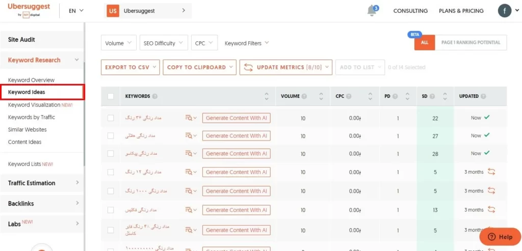This screenshot has height=251, width=522.
Task: Tick checkbox for the row with SD 28
Action: [x=111, y=154]
